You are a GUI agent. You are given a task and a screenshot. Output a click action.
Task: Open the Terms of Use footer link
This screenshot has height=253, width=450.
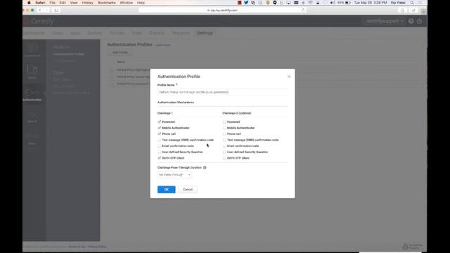pos(77,247)
